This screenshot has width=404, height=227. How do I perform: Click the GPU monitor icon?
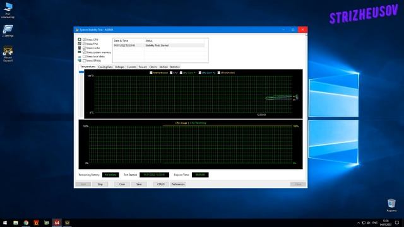(80, 61)
